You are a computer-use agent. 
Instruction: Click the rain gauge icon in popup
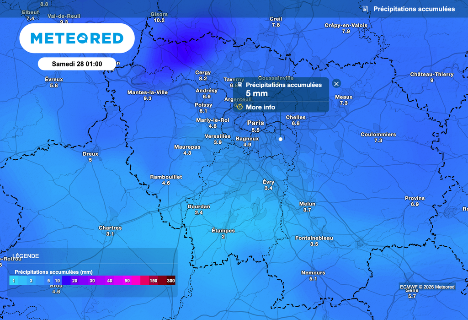coord(240,85)
